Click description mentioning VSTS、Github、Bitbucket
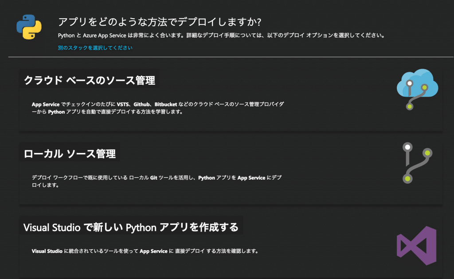 coord(158,108)
